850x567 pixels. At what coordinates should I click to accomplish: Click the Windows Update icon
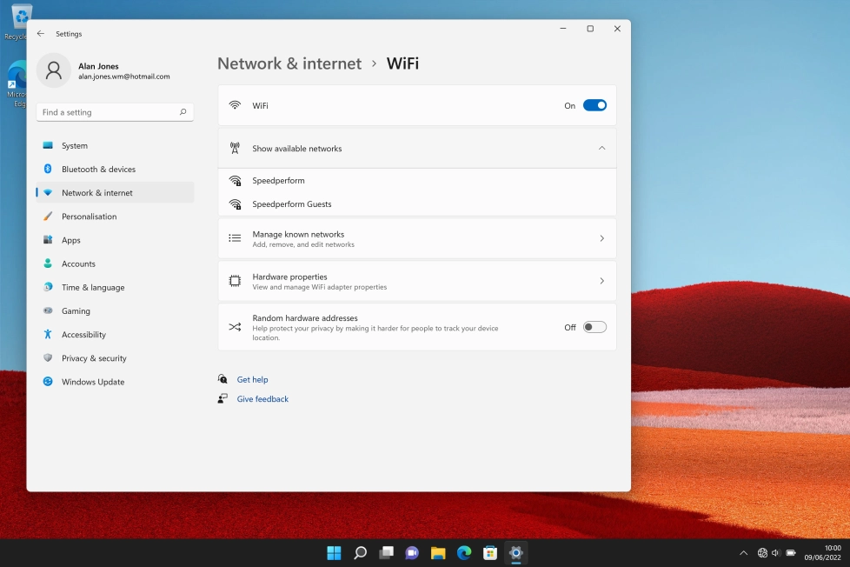[48, 382]
